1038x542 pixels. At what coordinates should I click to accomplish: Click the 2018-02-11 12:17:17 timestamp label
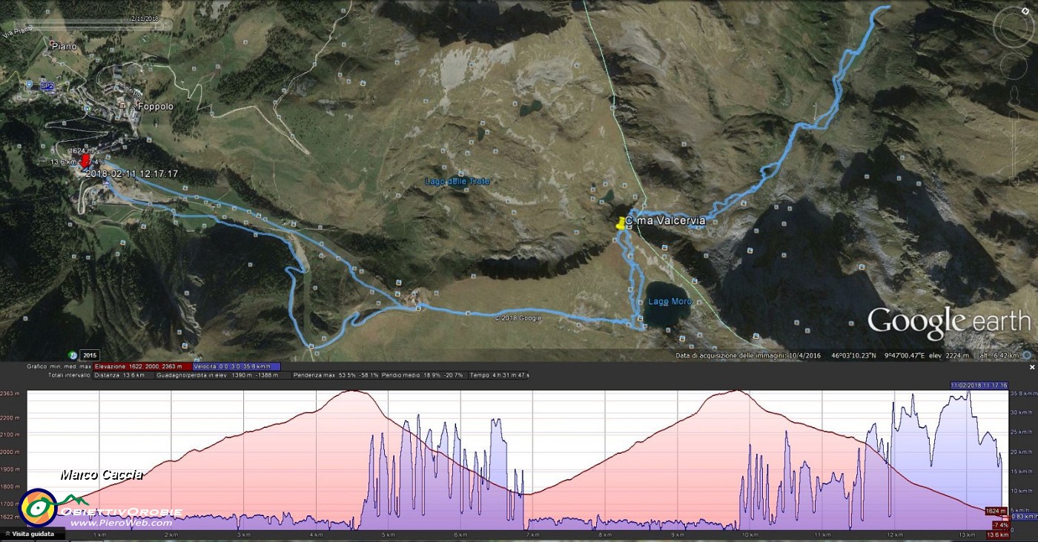click(132, 174)
